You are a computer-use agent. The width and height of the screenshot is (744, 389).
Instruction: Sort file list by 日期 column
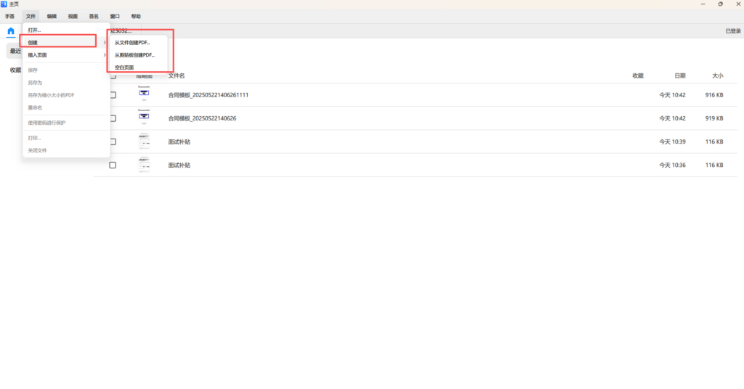click(x=679, y=75)
